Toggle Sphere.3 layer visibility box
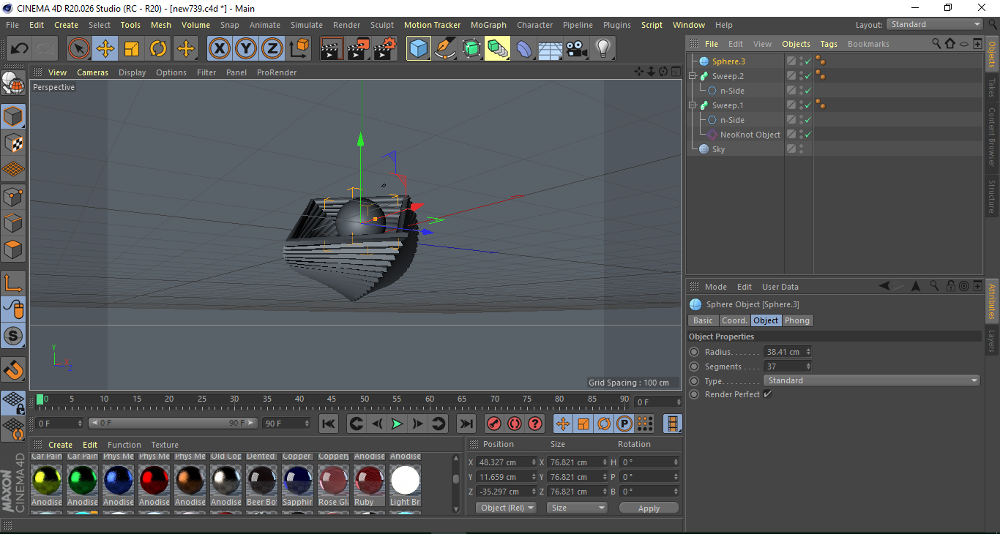This screenshot has width=1000, height=534. pos(791,61)
